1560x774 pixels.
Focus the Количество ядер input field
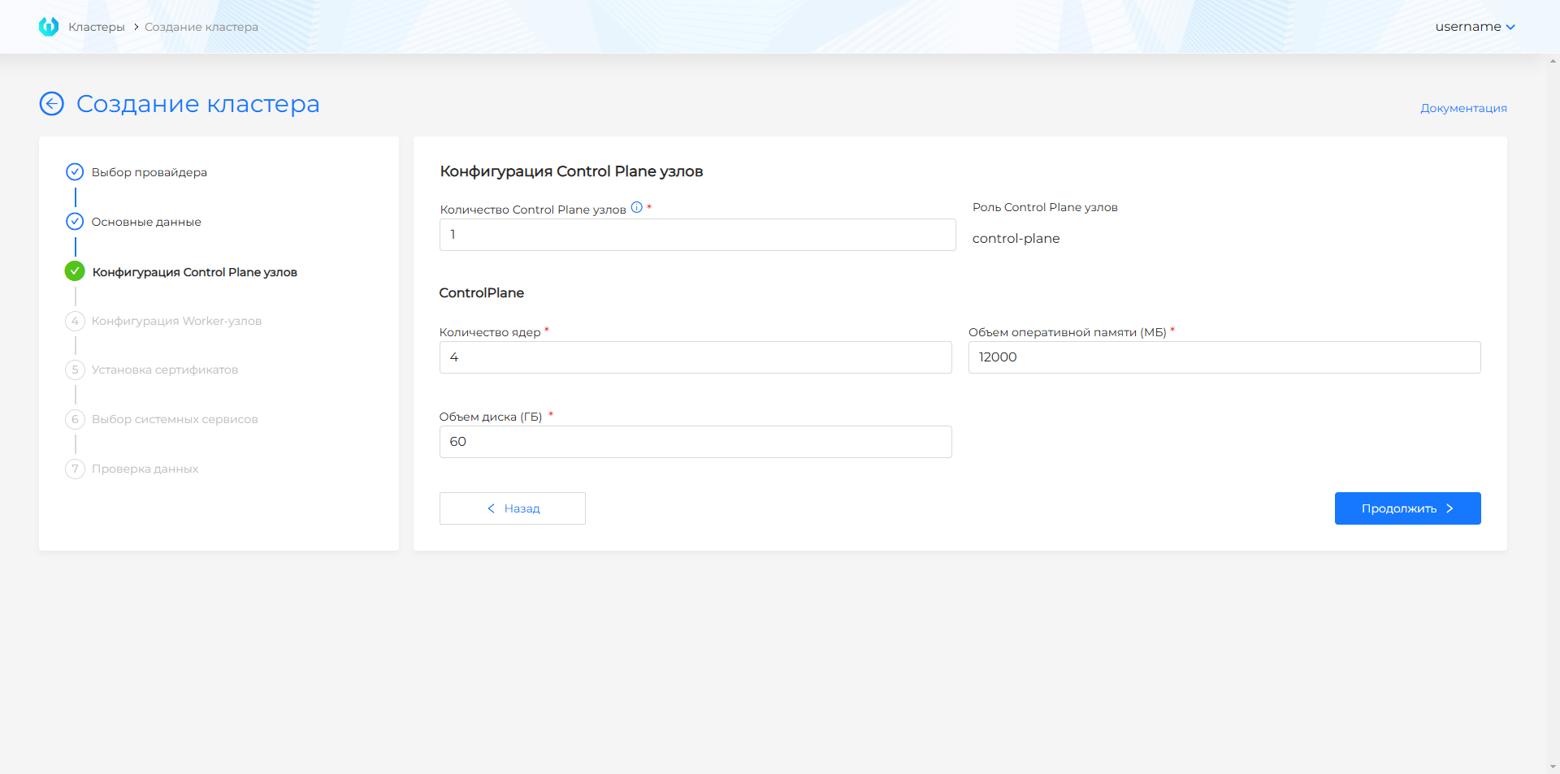tap(695, 357)
